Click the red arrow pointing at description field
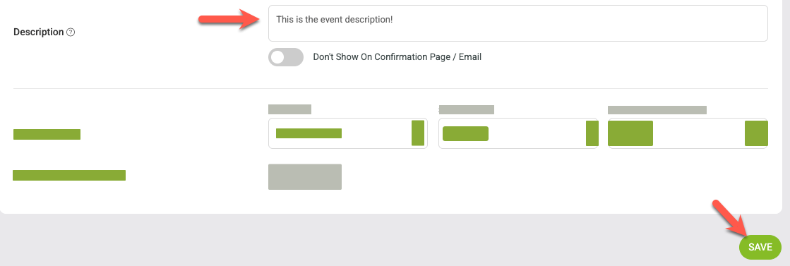This screenshot has width=790, height=266. (229, 18)
